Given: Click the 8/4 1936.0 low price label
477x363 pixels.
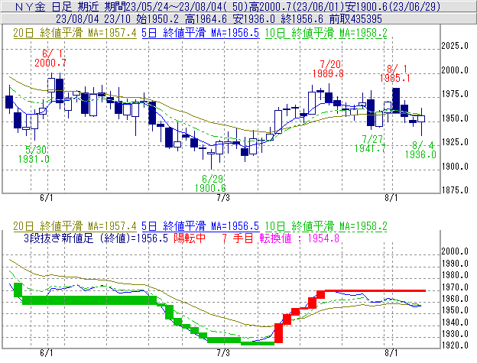Looking at the screenshot, I should tap(420, 150).
